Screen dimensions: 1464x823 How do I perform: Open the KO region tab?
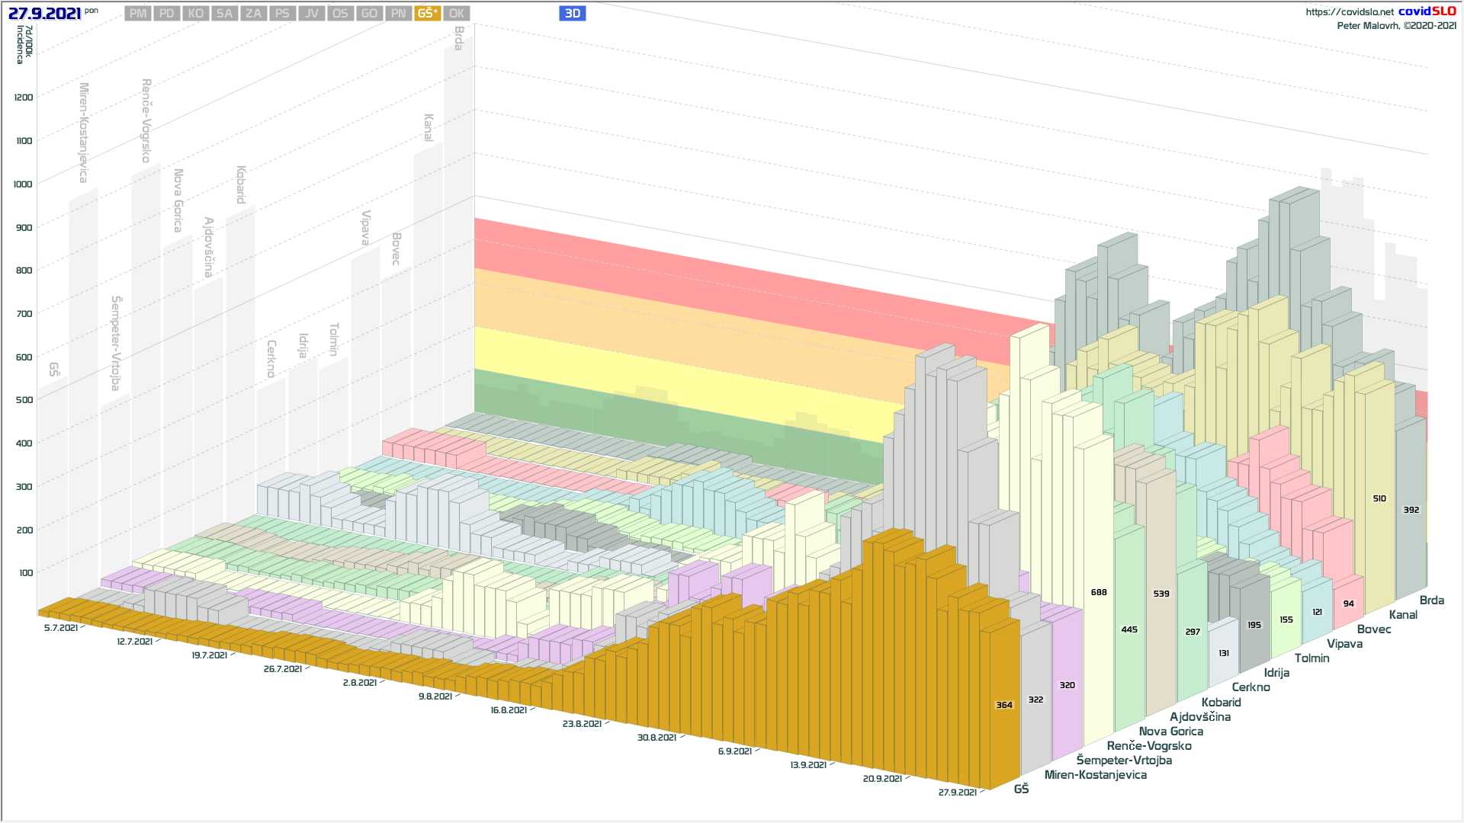[196, 14]
